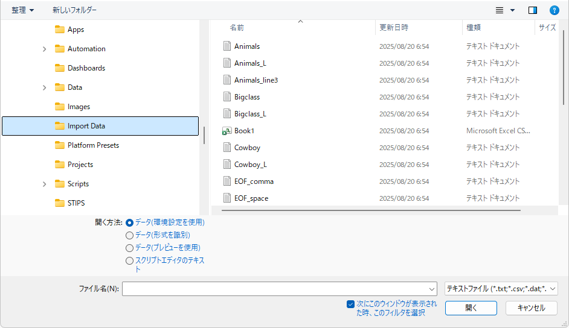This screenshot has height=328, width=569.
Task: Open view options dropdown arrow
Action: click(x=512, y=10)
